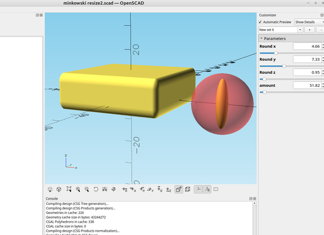The height and width of the screenshot is (235, 324).
Task: Undock the Console panel
Action: (251, 198)
